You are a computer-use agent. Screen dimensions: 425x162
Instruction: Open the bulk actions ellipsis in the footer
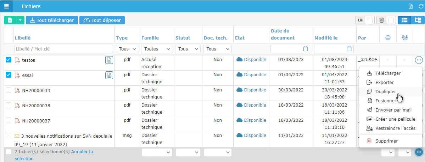pos(419,152)
